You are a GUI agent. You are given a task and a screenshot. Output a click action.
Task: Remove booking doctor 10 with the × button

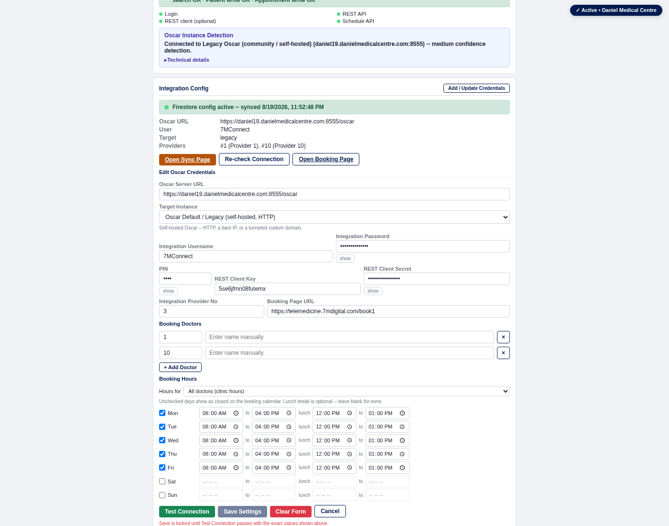[x=503, y=353]
